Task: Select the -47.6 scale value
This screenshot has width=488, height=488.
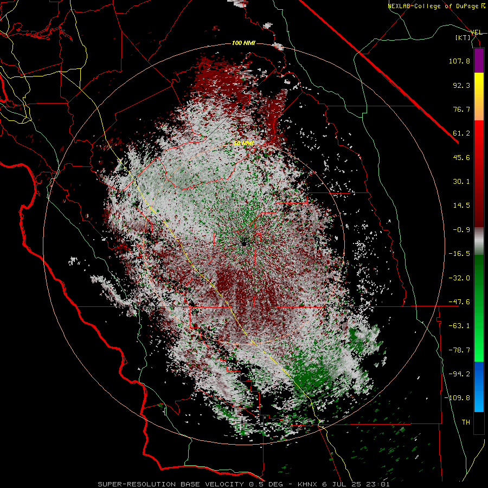Action: [x=459, y=302]
